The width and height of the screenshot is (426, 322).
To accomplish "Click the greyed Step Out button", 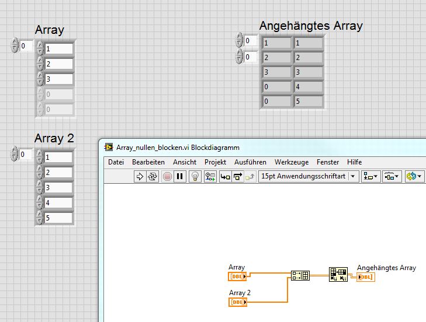I will click(250, 177).
